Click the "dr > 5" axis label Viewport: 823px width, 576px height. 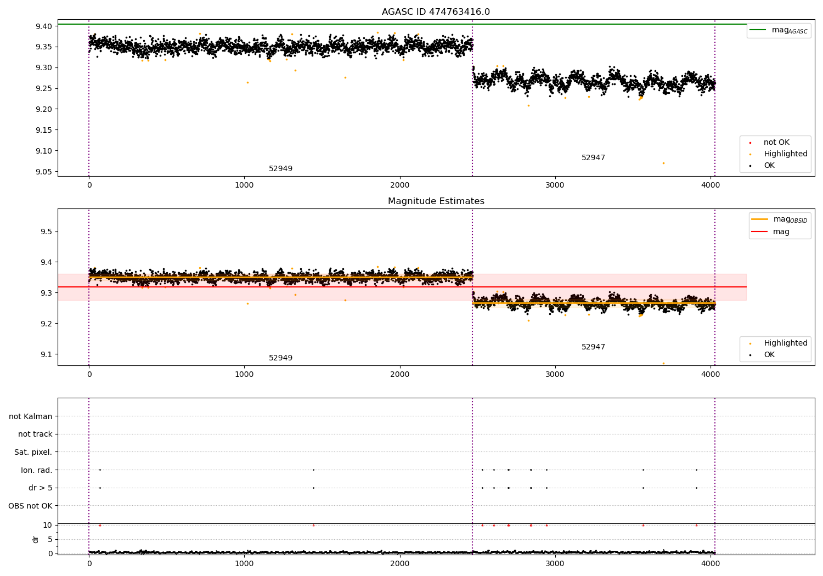41,488
